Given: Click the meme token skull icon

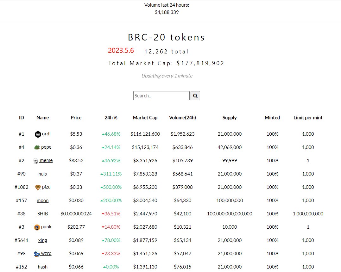Looking at the screenshot, I should pyautogui.click(x=36, y=161).
